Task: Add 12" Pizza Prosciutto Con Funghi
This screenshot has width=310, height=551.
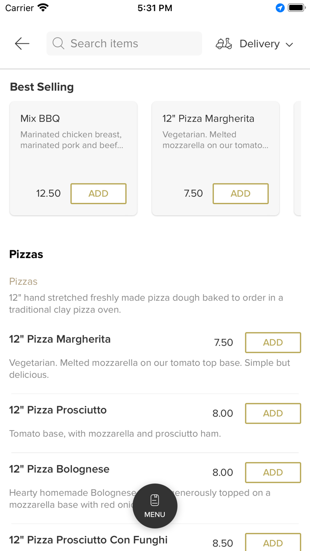Action: tap(273, 543)
